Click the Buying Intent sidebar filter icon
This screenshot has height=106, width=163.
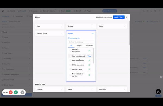(3, 80)
